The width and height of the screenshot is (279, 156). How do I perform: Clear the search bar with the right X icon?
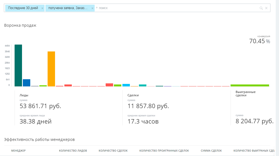pyautogui.click(x=266, y=8)
